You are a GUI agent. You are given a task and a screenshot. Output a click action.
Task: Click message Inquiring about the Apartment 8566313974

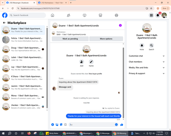78,82
